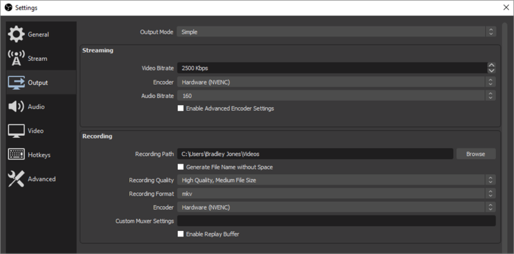Click the Streaming section heading
514x254 pixels.
point(98,51)
